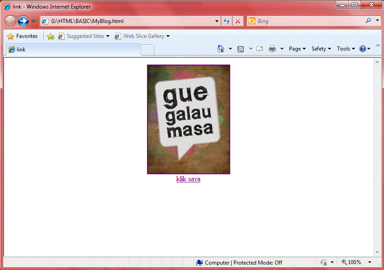Click the Back navigation button
The image size is (384, 270).
(10, 21)
